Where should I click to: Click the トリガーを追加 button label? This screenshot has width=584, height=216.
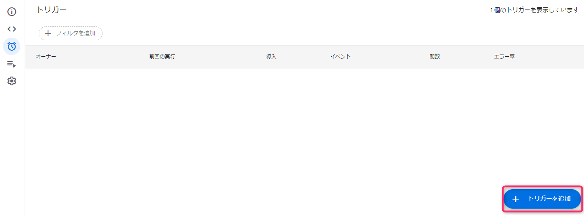click(549, 199)
